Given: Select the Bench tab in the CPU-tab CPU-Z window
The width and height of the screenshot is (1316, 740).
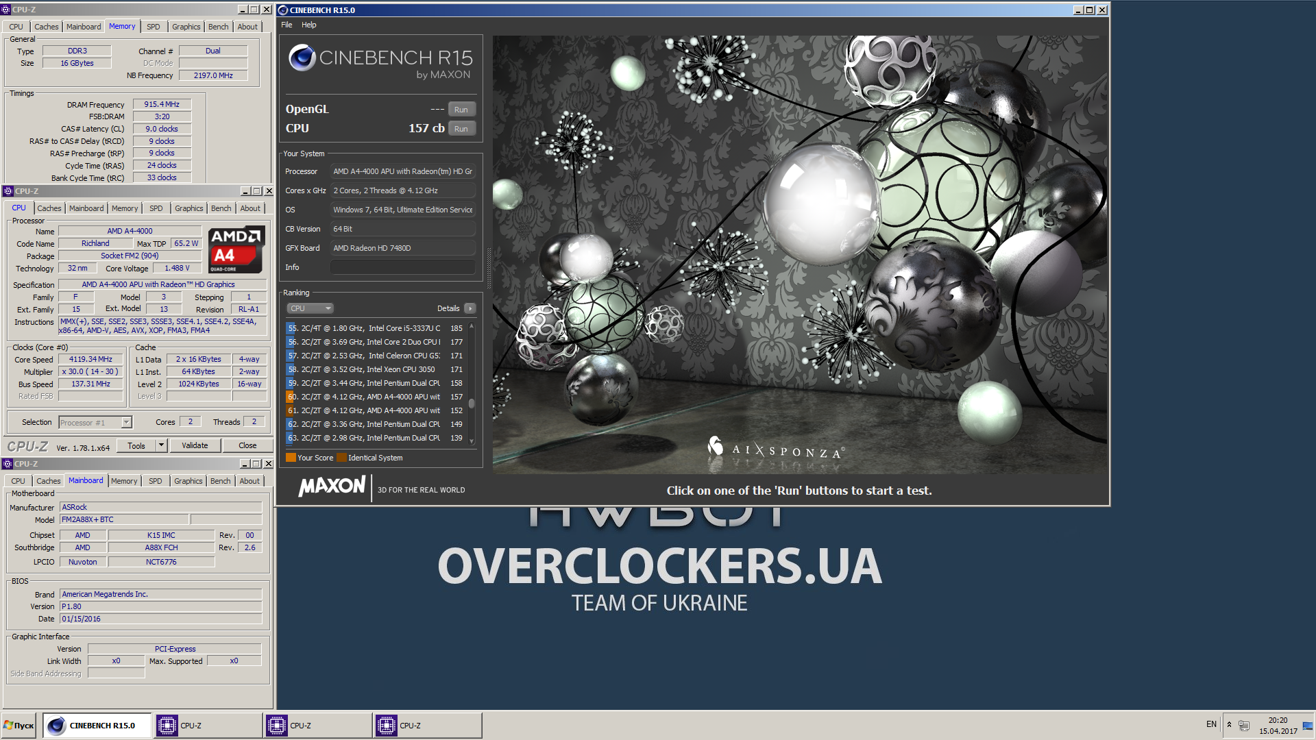Looking at the screenshot, I should click(x=221, y=208).
